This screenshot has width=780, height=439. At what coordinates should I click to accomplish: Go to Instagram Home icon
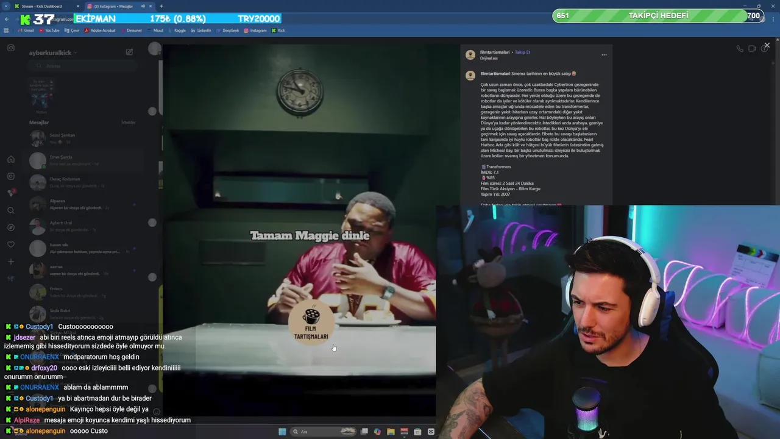coord(11,159)
